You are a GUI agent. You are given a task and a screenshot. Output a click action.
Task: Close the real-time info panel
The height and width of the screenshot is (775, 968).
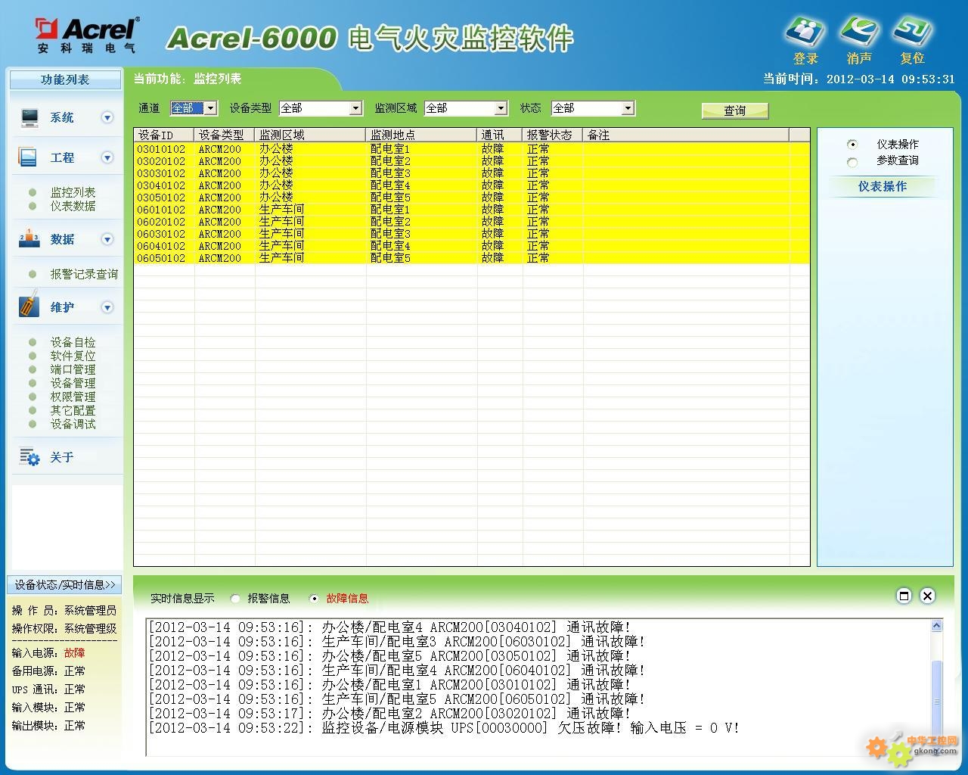coord(928,596)
